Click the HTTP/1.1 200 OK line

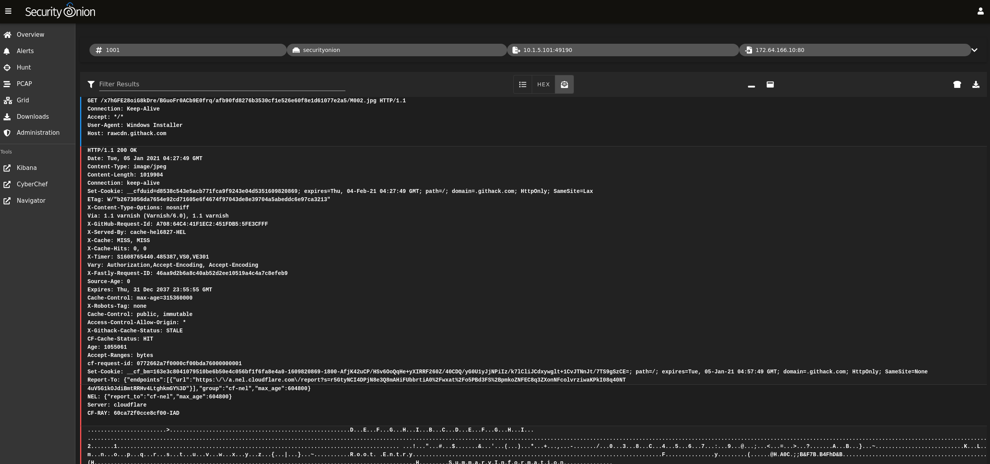tap(112, 150)
